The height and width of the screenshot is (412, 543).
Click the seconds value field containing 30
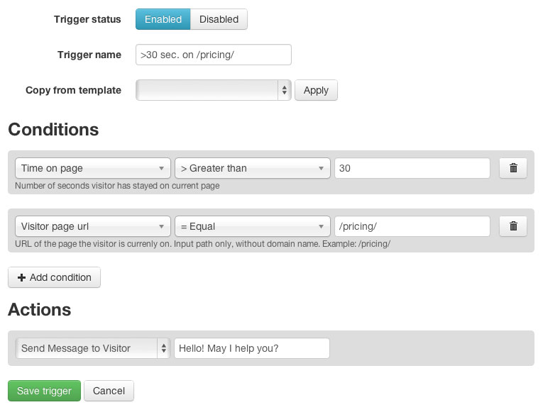[412, 168]
